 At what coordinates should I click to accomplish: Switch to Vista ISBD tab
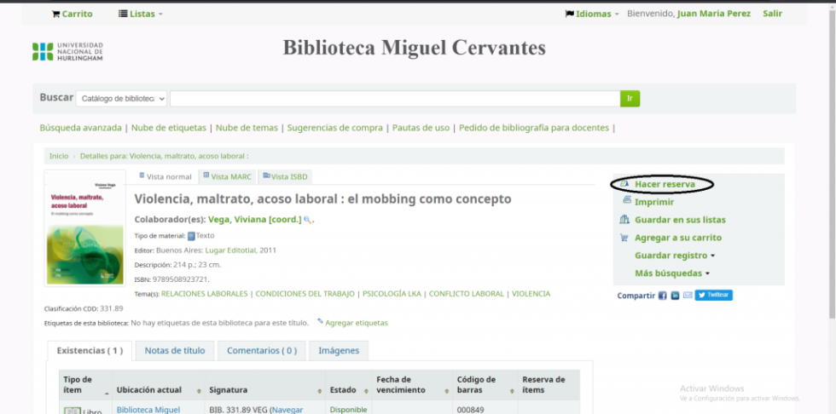pos(285,176)
